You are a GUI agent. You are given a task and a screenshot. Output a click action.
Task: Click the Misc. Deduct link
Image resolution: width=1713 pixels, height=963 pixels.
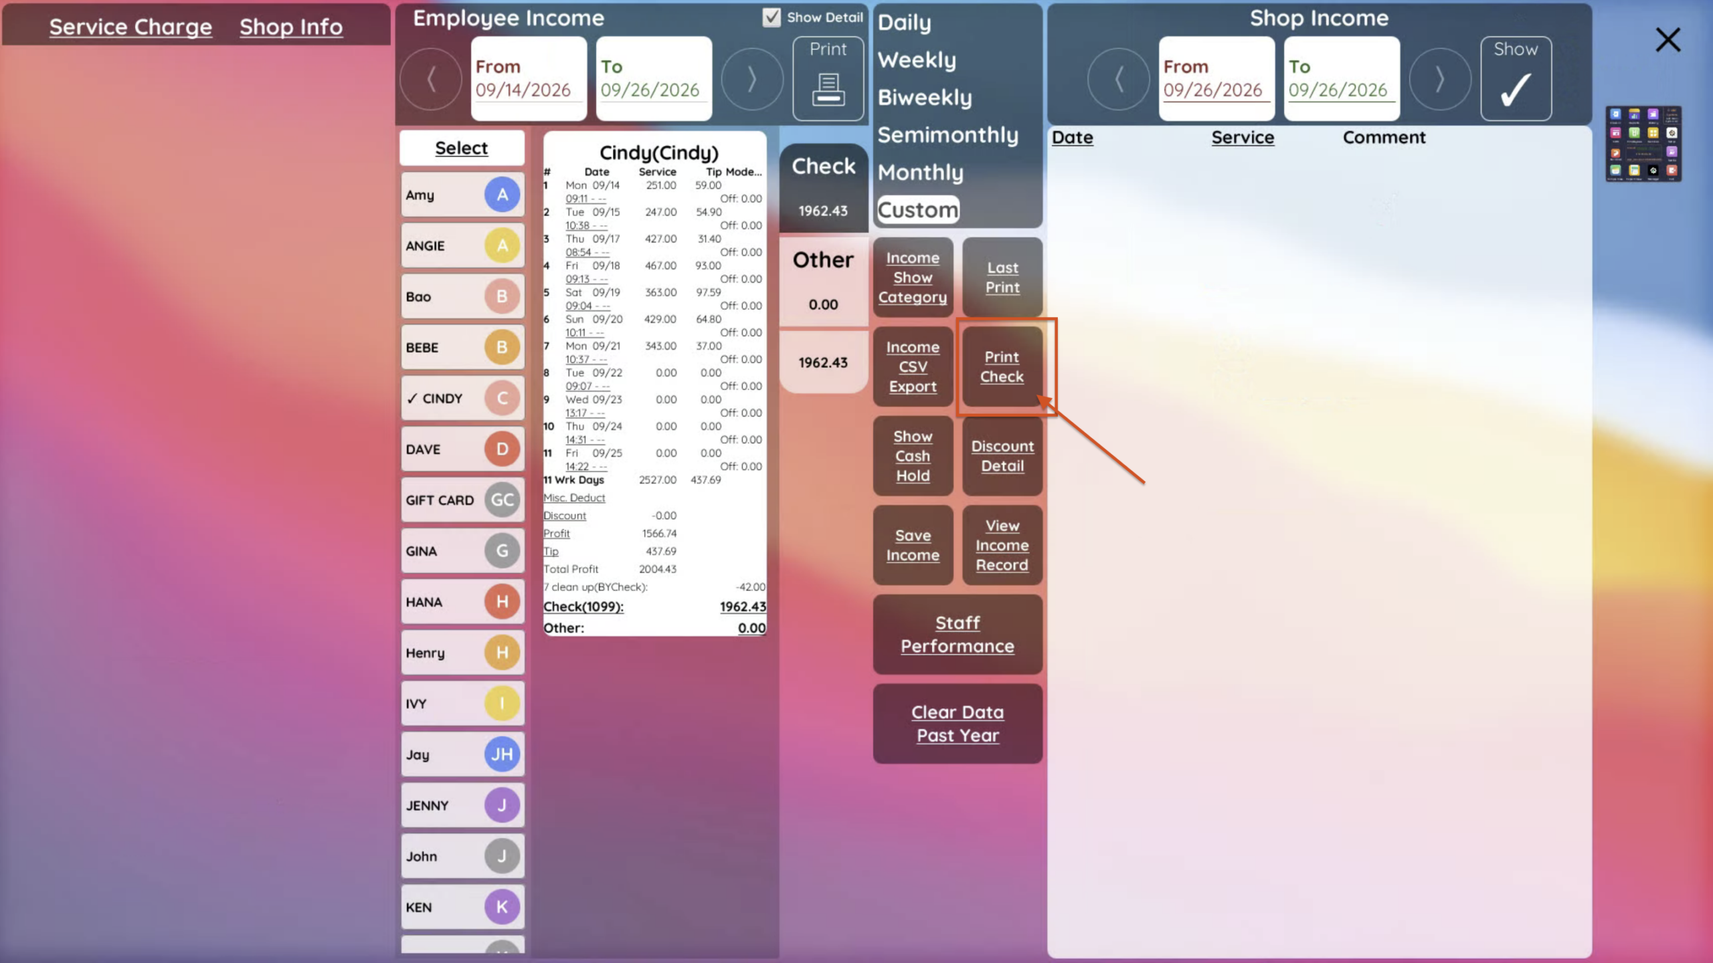[x=574, y=498]
